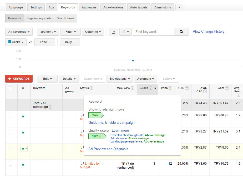Toggle the line chart graph icon

[113, 32]
